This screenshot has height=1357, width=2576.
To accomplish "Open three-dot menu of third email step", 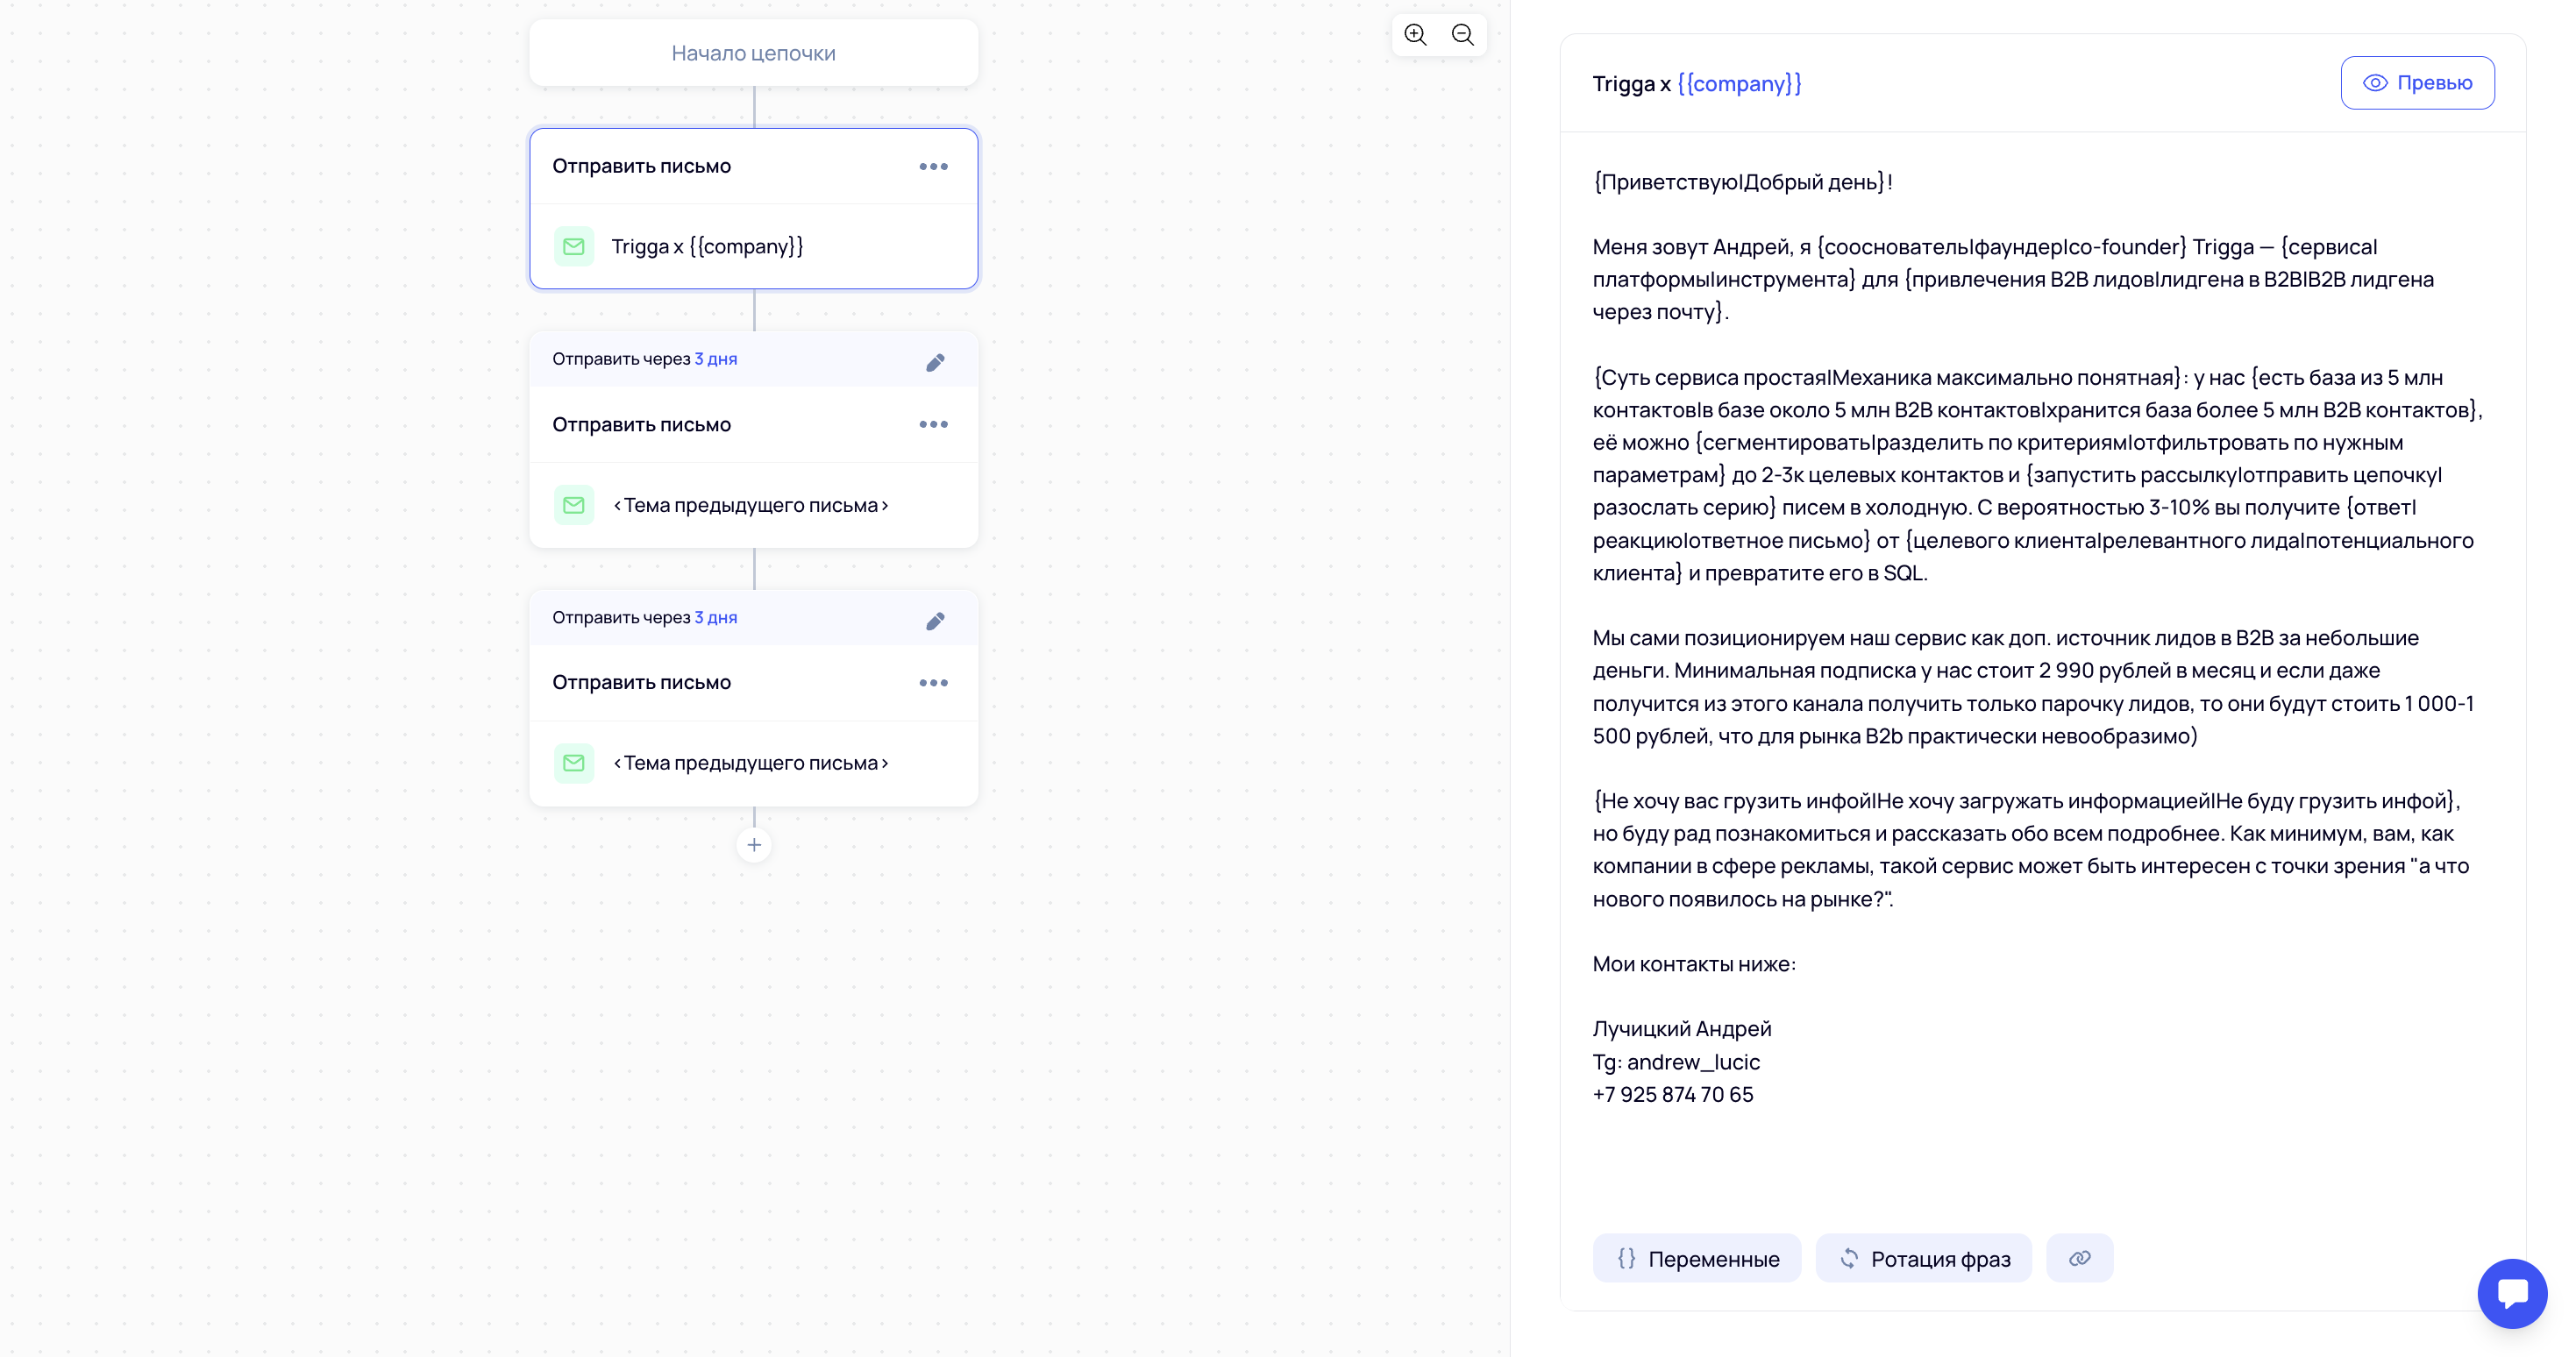I will (x=933, y=683).
